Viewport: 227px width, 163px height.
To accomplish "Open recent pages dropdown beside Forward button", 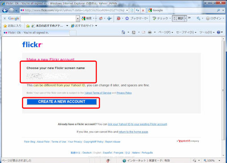I will click(16, 10).
